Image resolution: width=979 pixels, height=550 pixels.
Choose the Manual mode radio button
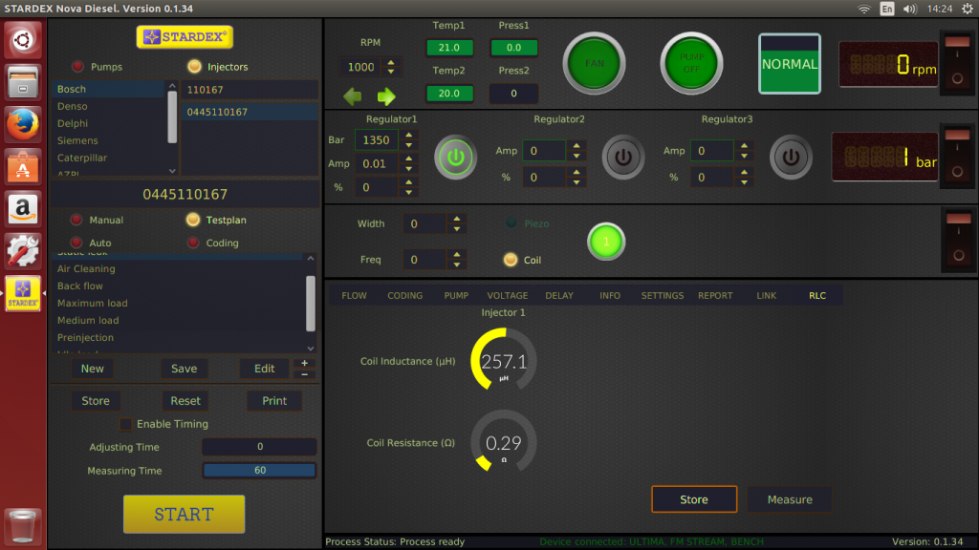pyautogui.click(x=76, y=220)
